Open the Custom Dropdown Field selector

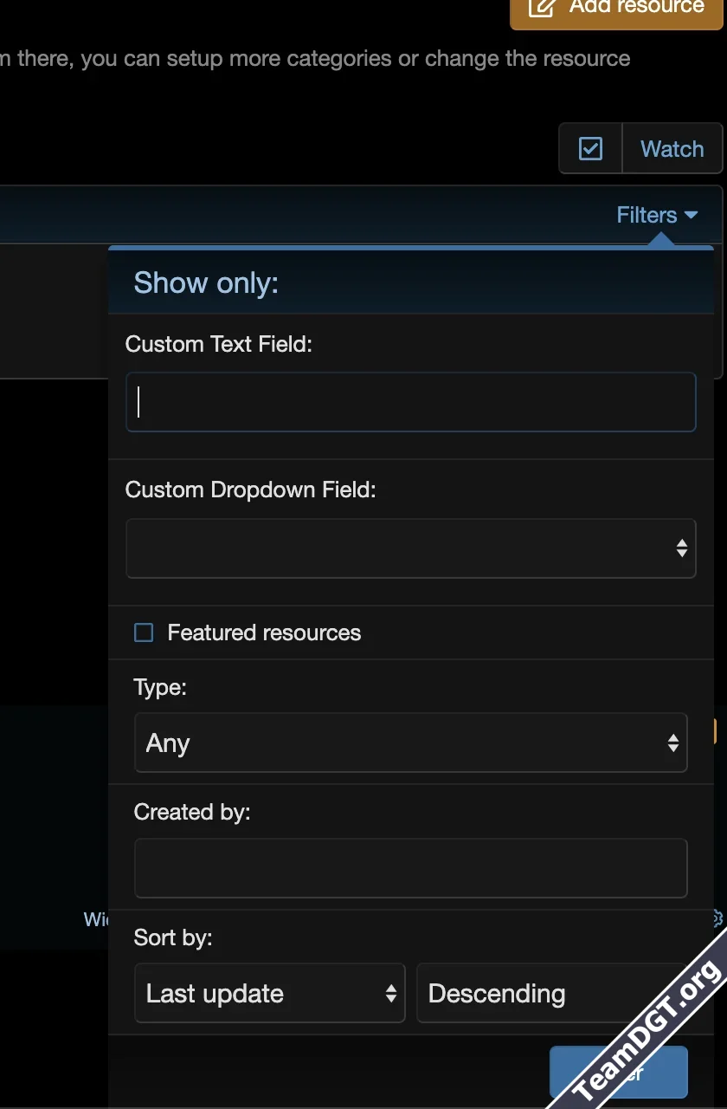411,548
